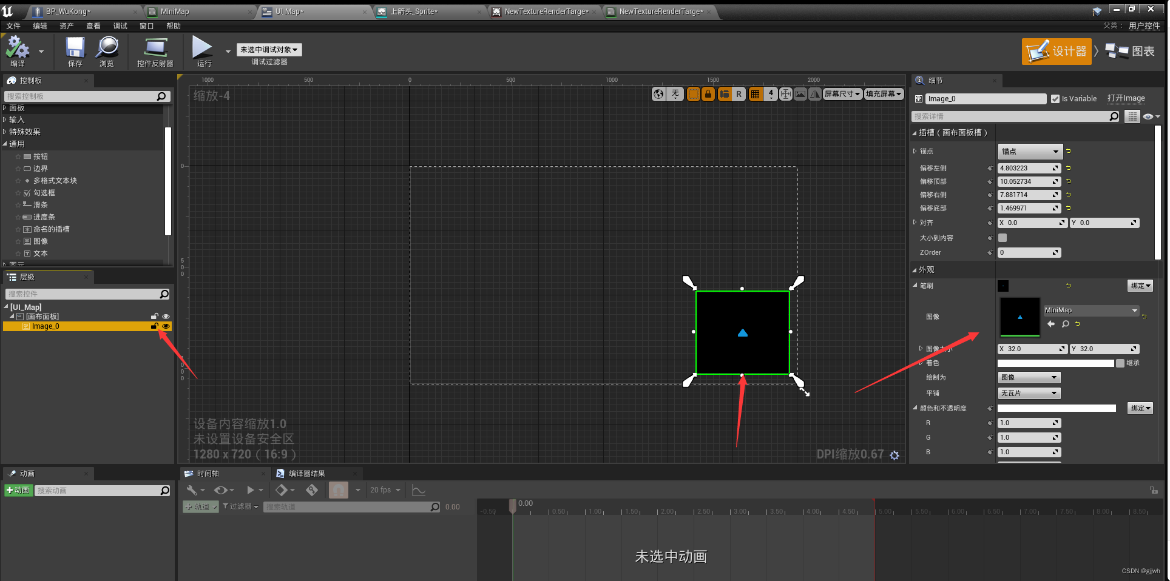Toggle the designer lock icon
Screen dimensions: 1170x581
[708, 94]
